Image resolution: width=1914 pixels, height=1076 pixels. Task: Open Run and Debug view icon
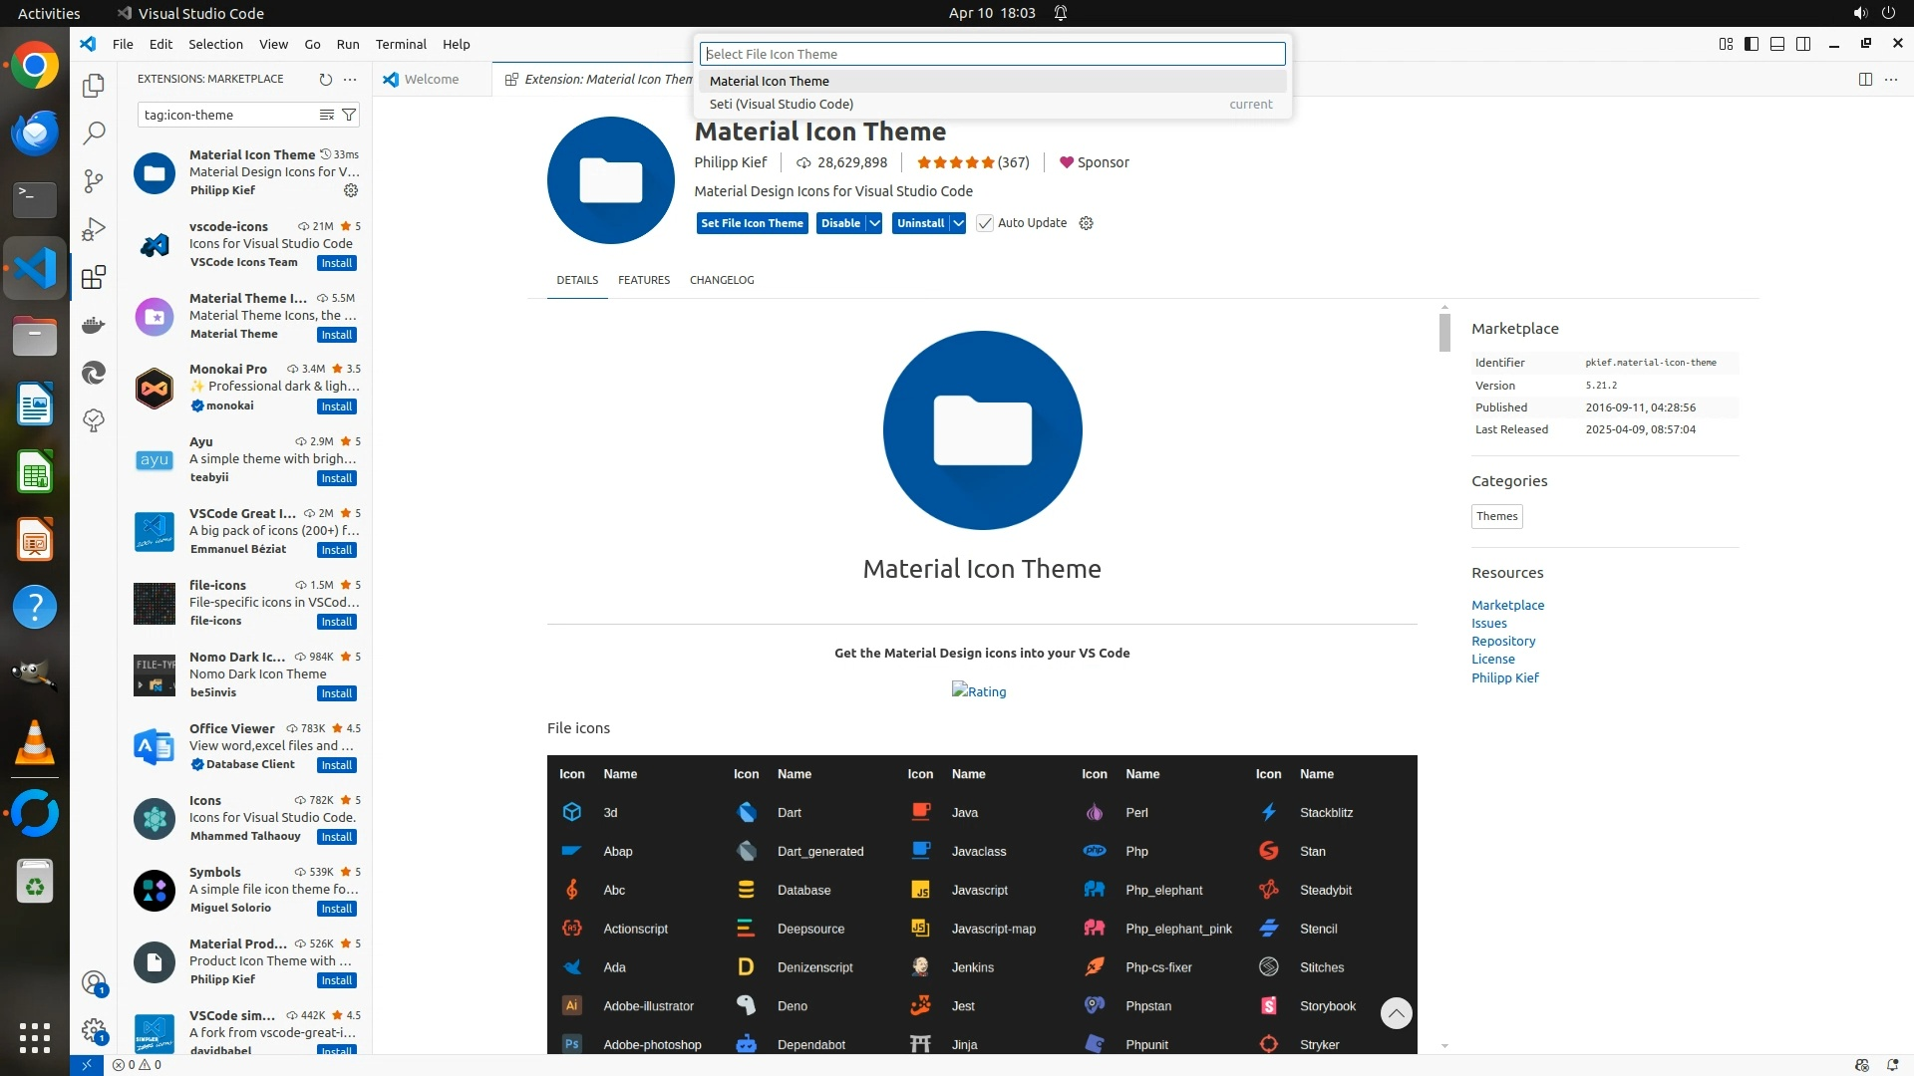(94, 229)
